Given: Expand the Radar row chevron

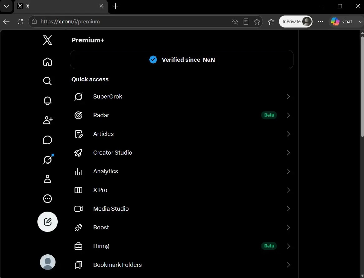Looking at the screenshot, I should pos(288,115).
